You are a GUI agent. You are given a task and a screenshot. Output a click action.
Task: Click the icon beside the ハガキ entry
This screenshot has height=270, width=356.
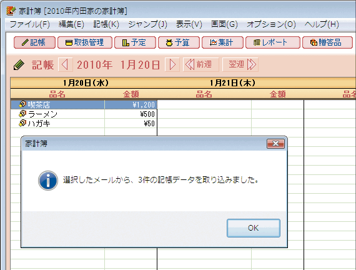click(x=22, y=123)
